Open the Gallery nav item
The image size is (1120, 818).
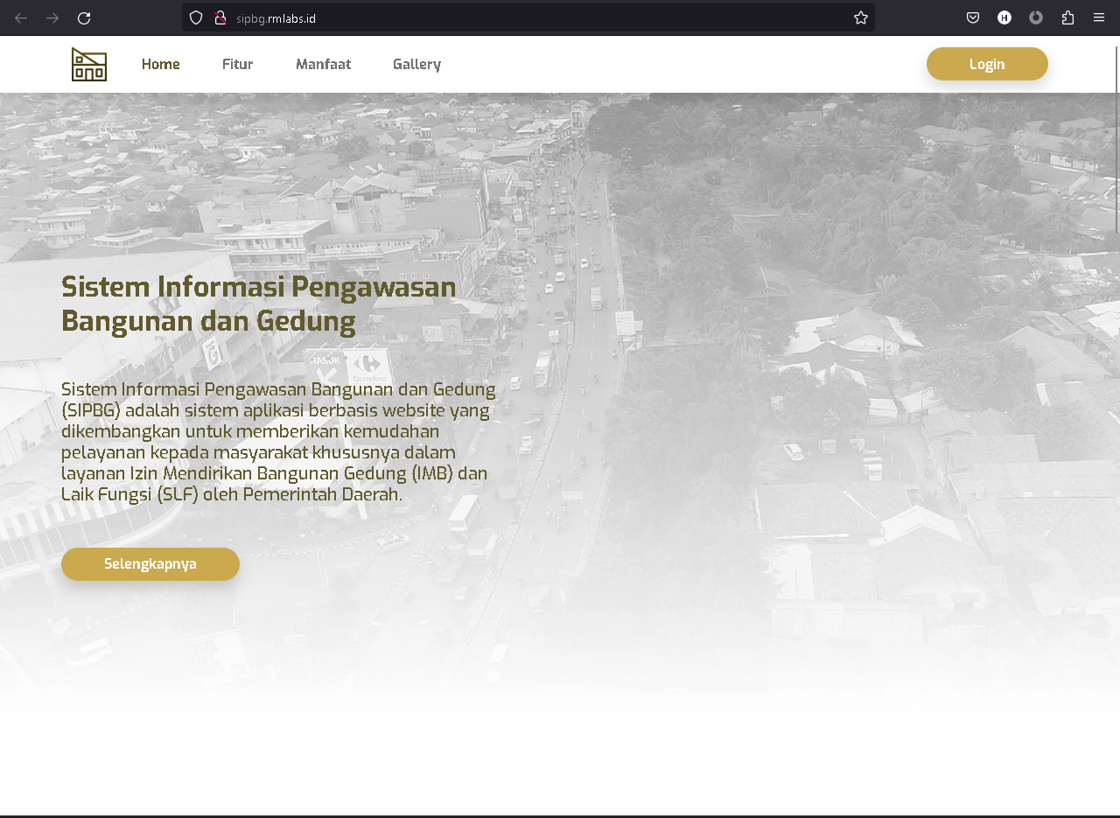(x=416, y=64)
